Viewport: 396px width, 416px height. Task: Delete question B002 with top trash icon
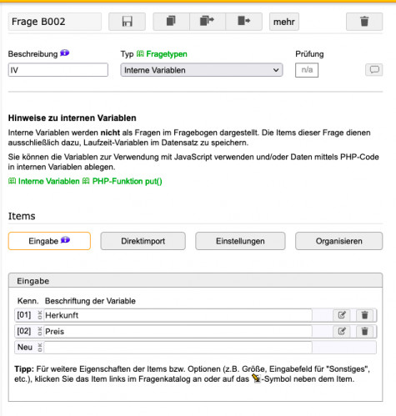click(x=364, y=22)
